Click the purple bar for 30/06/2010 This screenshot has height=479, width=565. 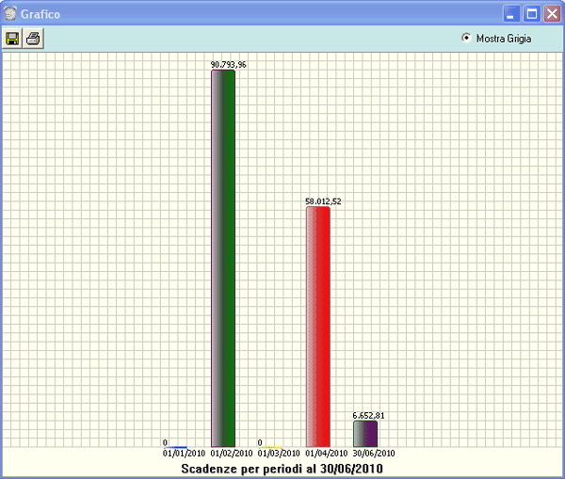[365, 433]
